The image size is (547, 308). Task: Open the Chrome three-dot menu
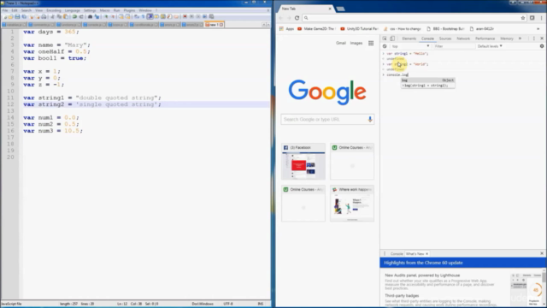pyautogui.click(x=541, y=18)
